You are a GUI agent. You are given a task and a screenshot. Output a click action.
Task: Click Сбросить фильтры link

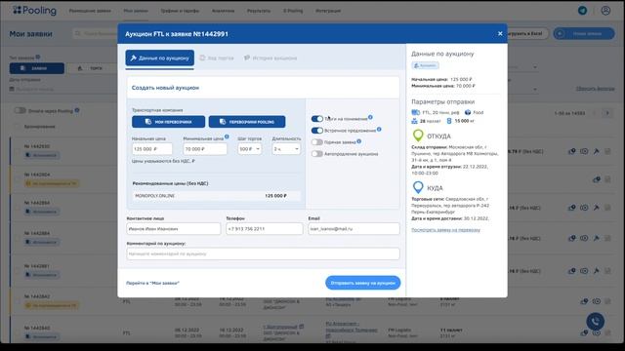(595, 89)
